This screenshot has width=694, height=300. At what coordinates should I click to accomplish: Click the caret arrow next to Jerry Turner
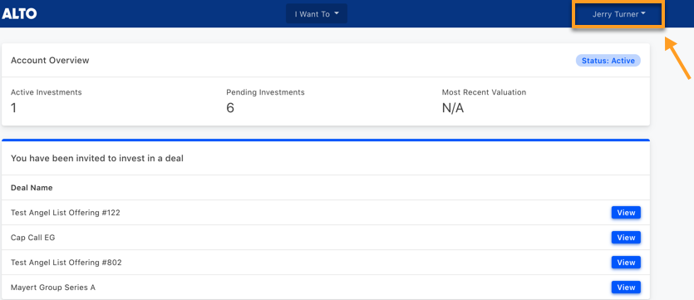click(x=643, y=14)
